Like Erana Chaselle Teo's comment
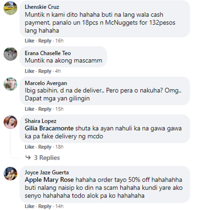 coord(29,71)
